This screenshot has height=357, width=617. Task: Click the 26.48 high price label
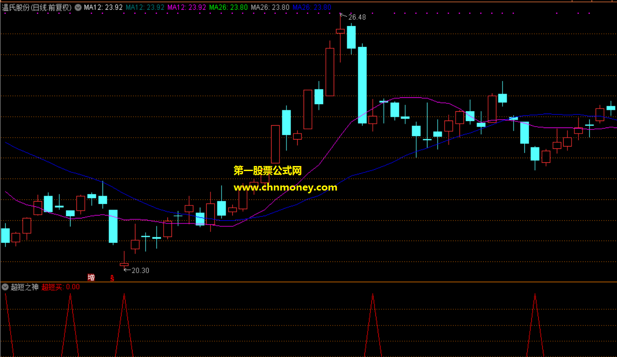click(357, 17)
